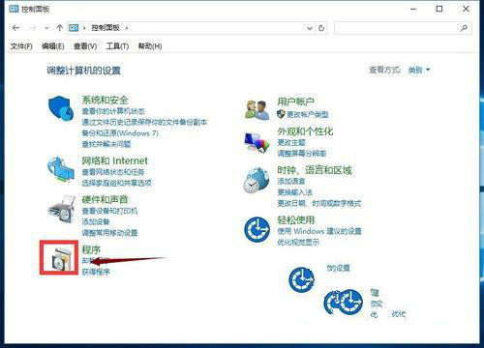Open the 外观和个性化 category link

click(x=305, y=131)
